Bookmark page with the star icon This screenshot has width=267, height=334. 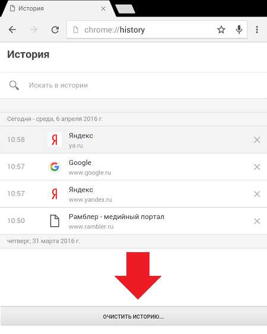click(x=221, y=30)
